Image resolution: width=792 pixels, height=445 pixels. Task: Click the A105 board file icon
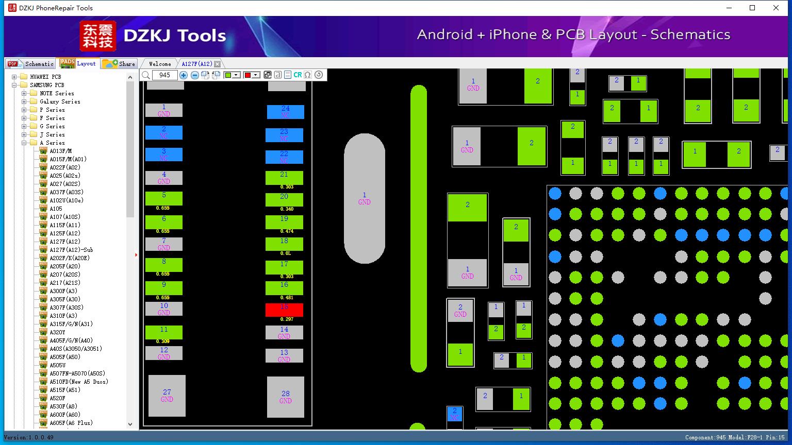click(x=43, y=209)
